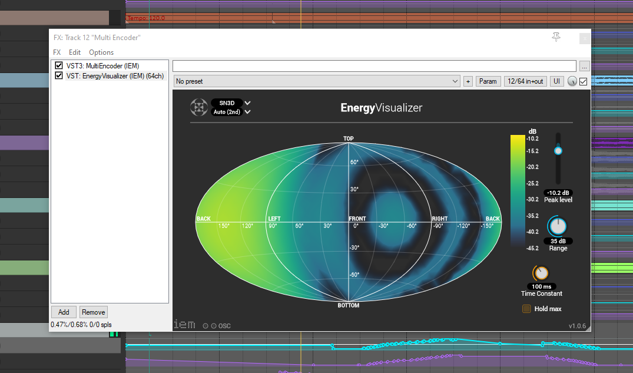The width and height of the screenshot is (633, 373).
Task: Click the Tempo: 120.0 marker in timeline
Action: 146,18
